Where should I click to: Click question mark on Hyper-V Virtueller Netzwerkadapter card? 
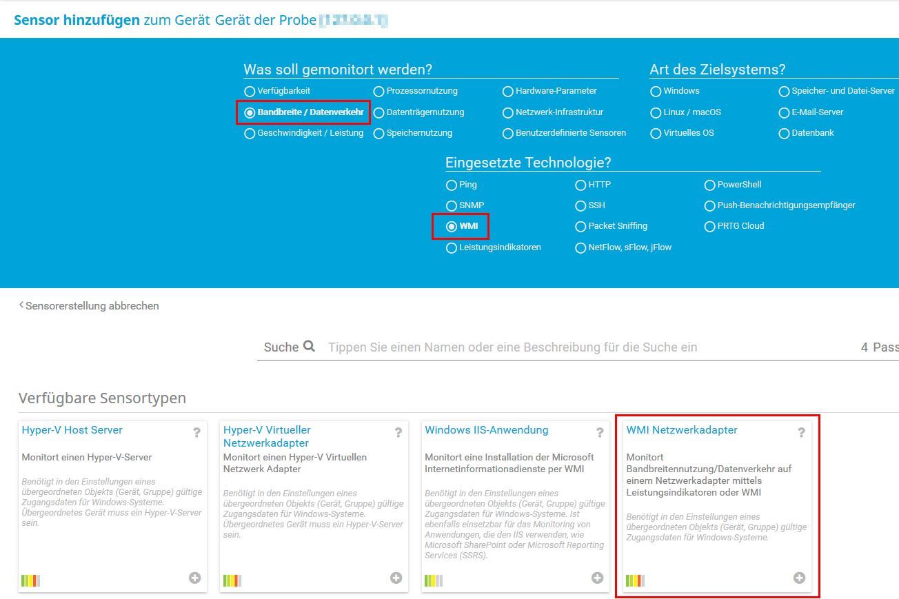398,433
